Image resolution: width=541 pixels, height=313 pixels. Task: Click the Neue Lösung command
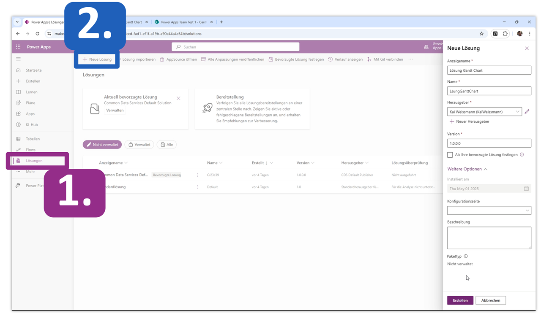point(97,59)
